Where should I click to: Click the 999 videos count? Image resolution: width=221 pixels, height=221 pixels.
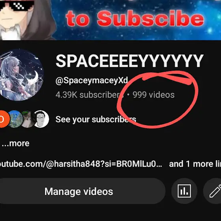point(154,95)
